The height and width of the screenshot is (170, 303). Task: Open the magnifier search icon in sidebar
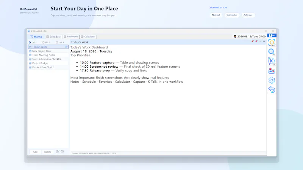coord(272,52)
